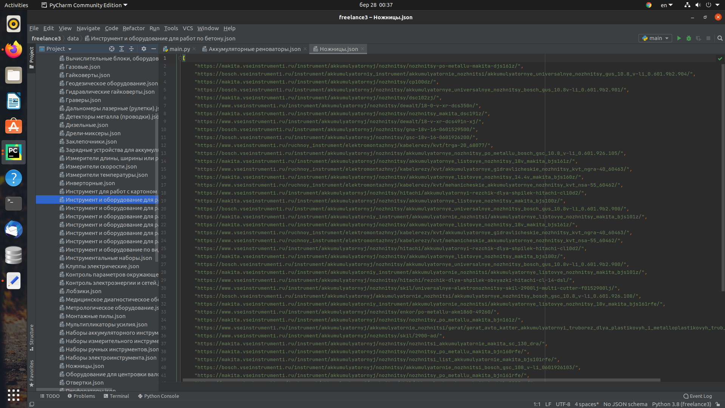This screenshot has height=408, width=725.
Task: Open Go to Line via 1:1 position
Action: coord(537,404)
